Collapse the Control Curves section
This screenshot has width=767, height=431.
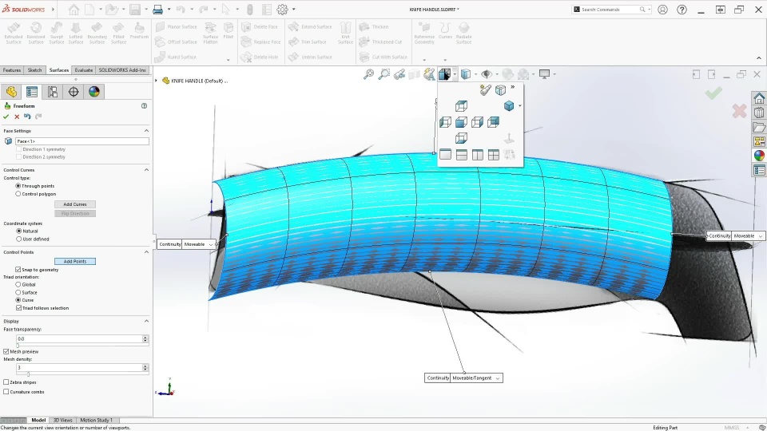146,169
